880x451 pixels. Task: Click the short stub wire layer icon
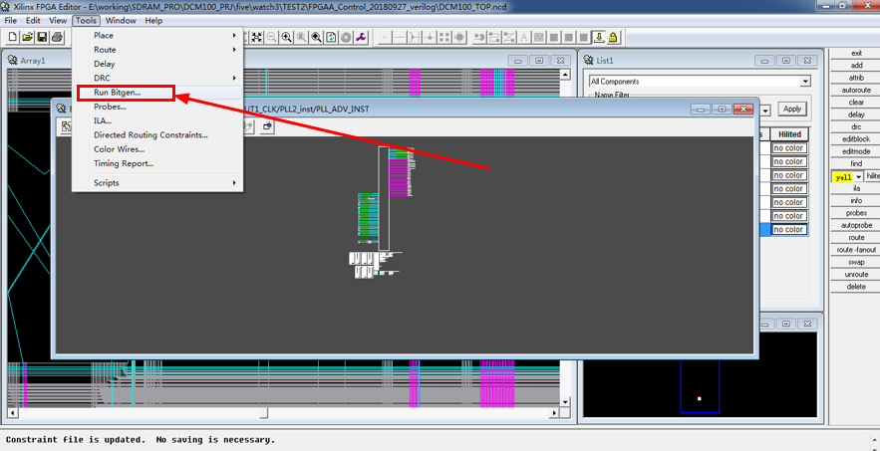[x=385, y=38]
